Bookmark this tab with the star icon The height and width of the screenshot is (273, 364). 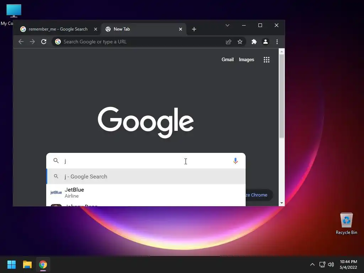[240, 42]
